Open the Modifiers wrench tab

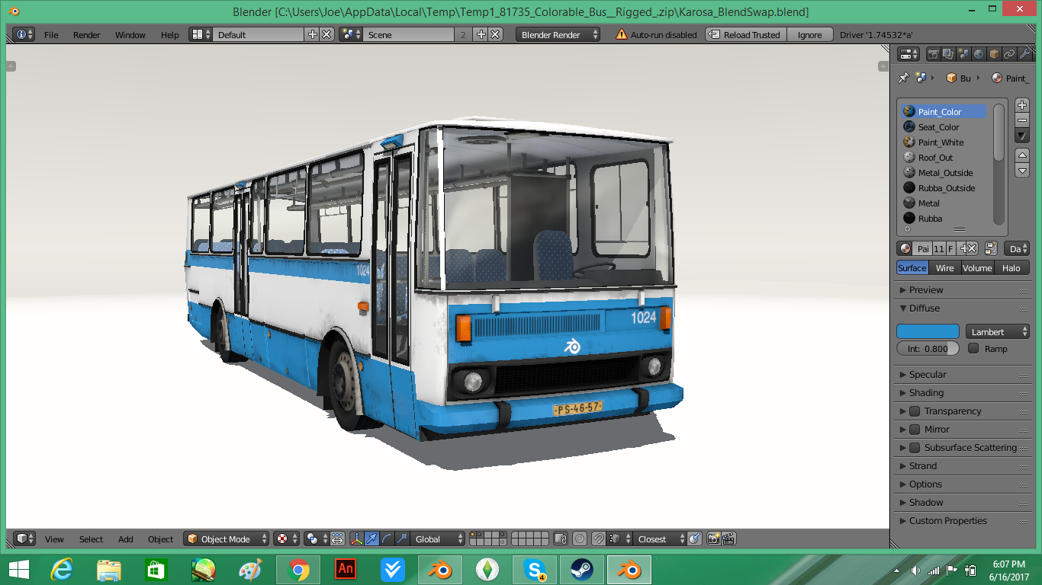pos(1024,54)
